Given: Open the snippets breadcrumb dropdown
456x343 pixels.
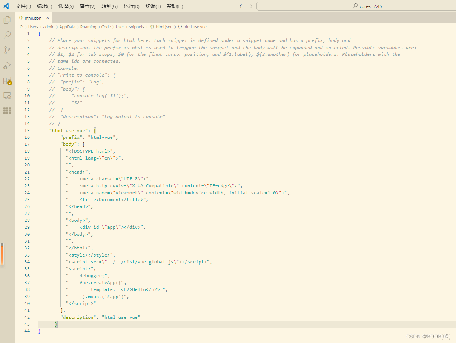Looking at the screenshot, I should [x=136, y=27].
